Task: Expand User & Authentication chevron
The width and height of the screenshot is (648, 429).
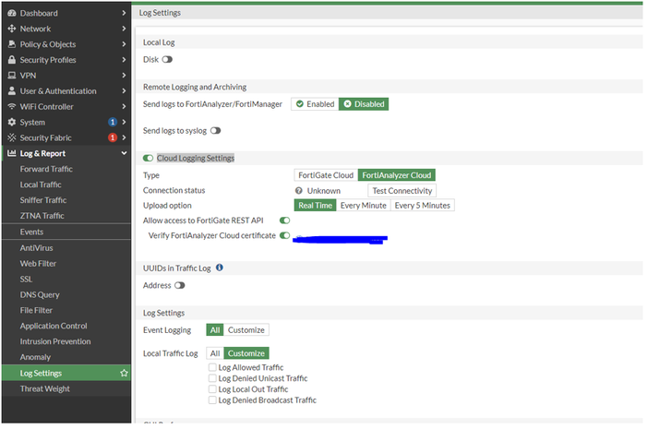Action: click(x=124, y=90)
